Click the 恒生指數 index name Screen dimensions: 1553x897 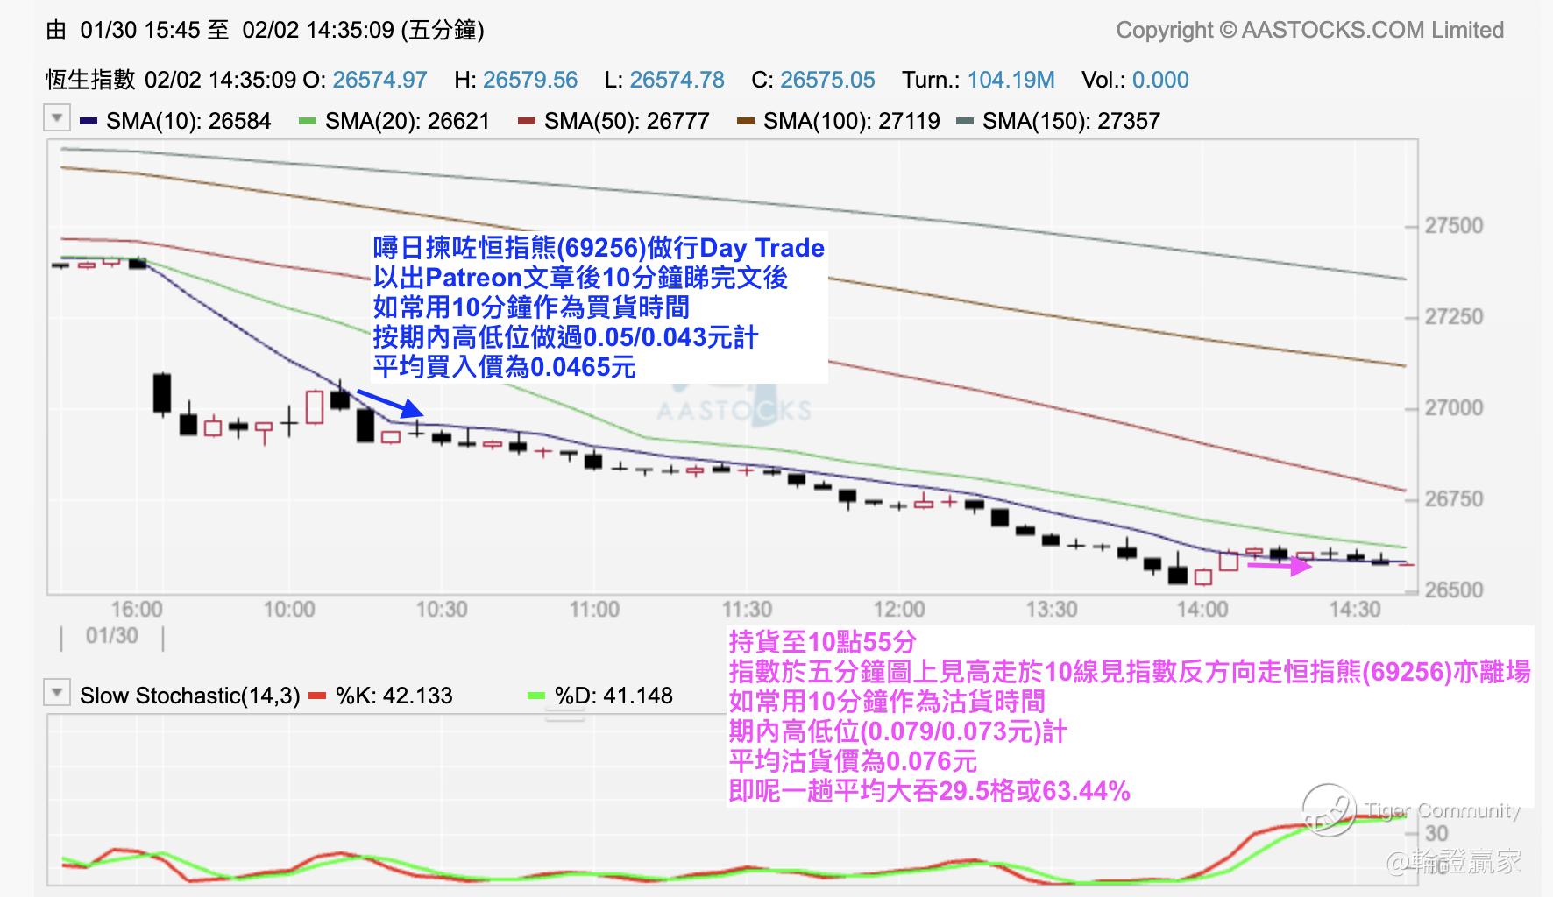point(90,80)
